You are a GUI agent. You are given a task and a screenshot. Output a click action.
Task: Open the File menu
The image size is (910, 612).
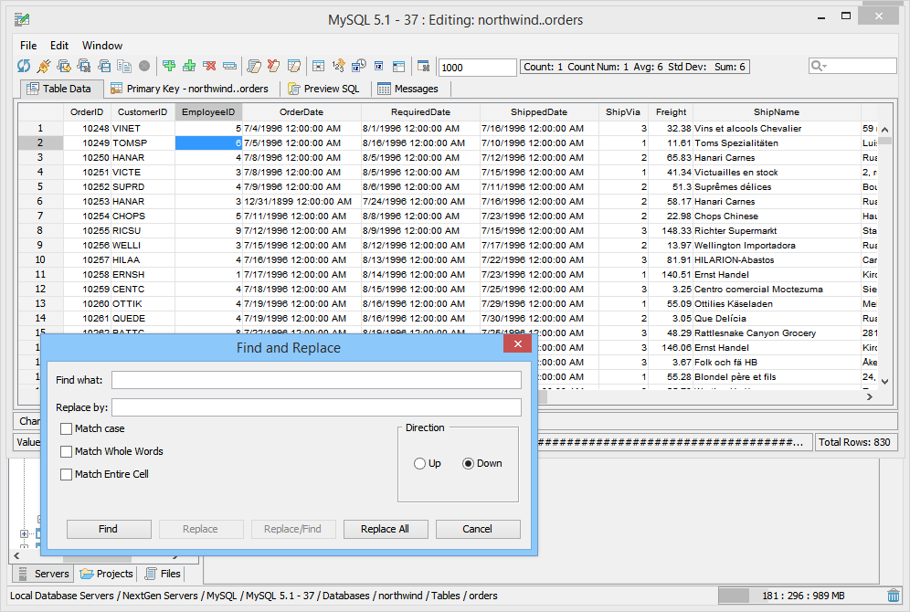pos(27,46)
